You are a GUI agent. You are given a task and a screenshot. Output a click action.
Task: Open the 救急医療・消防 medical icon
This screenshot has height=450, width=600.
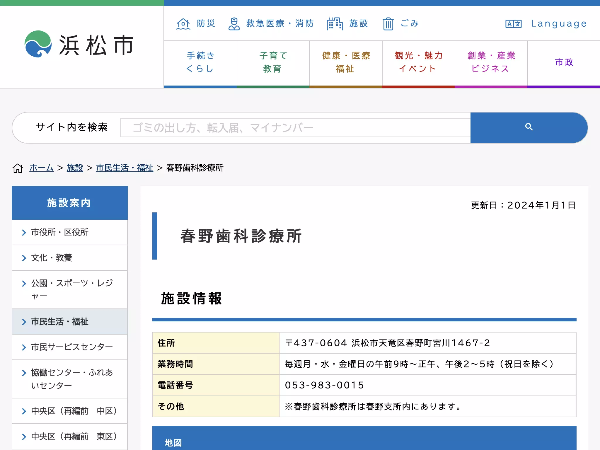[x=234, y=24]
